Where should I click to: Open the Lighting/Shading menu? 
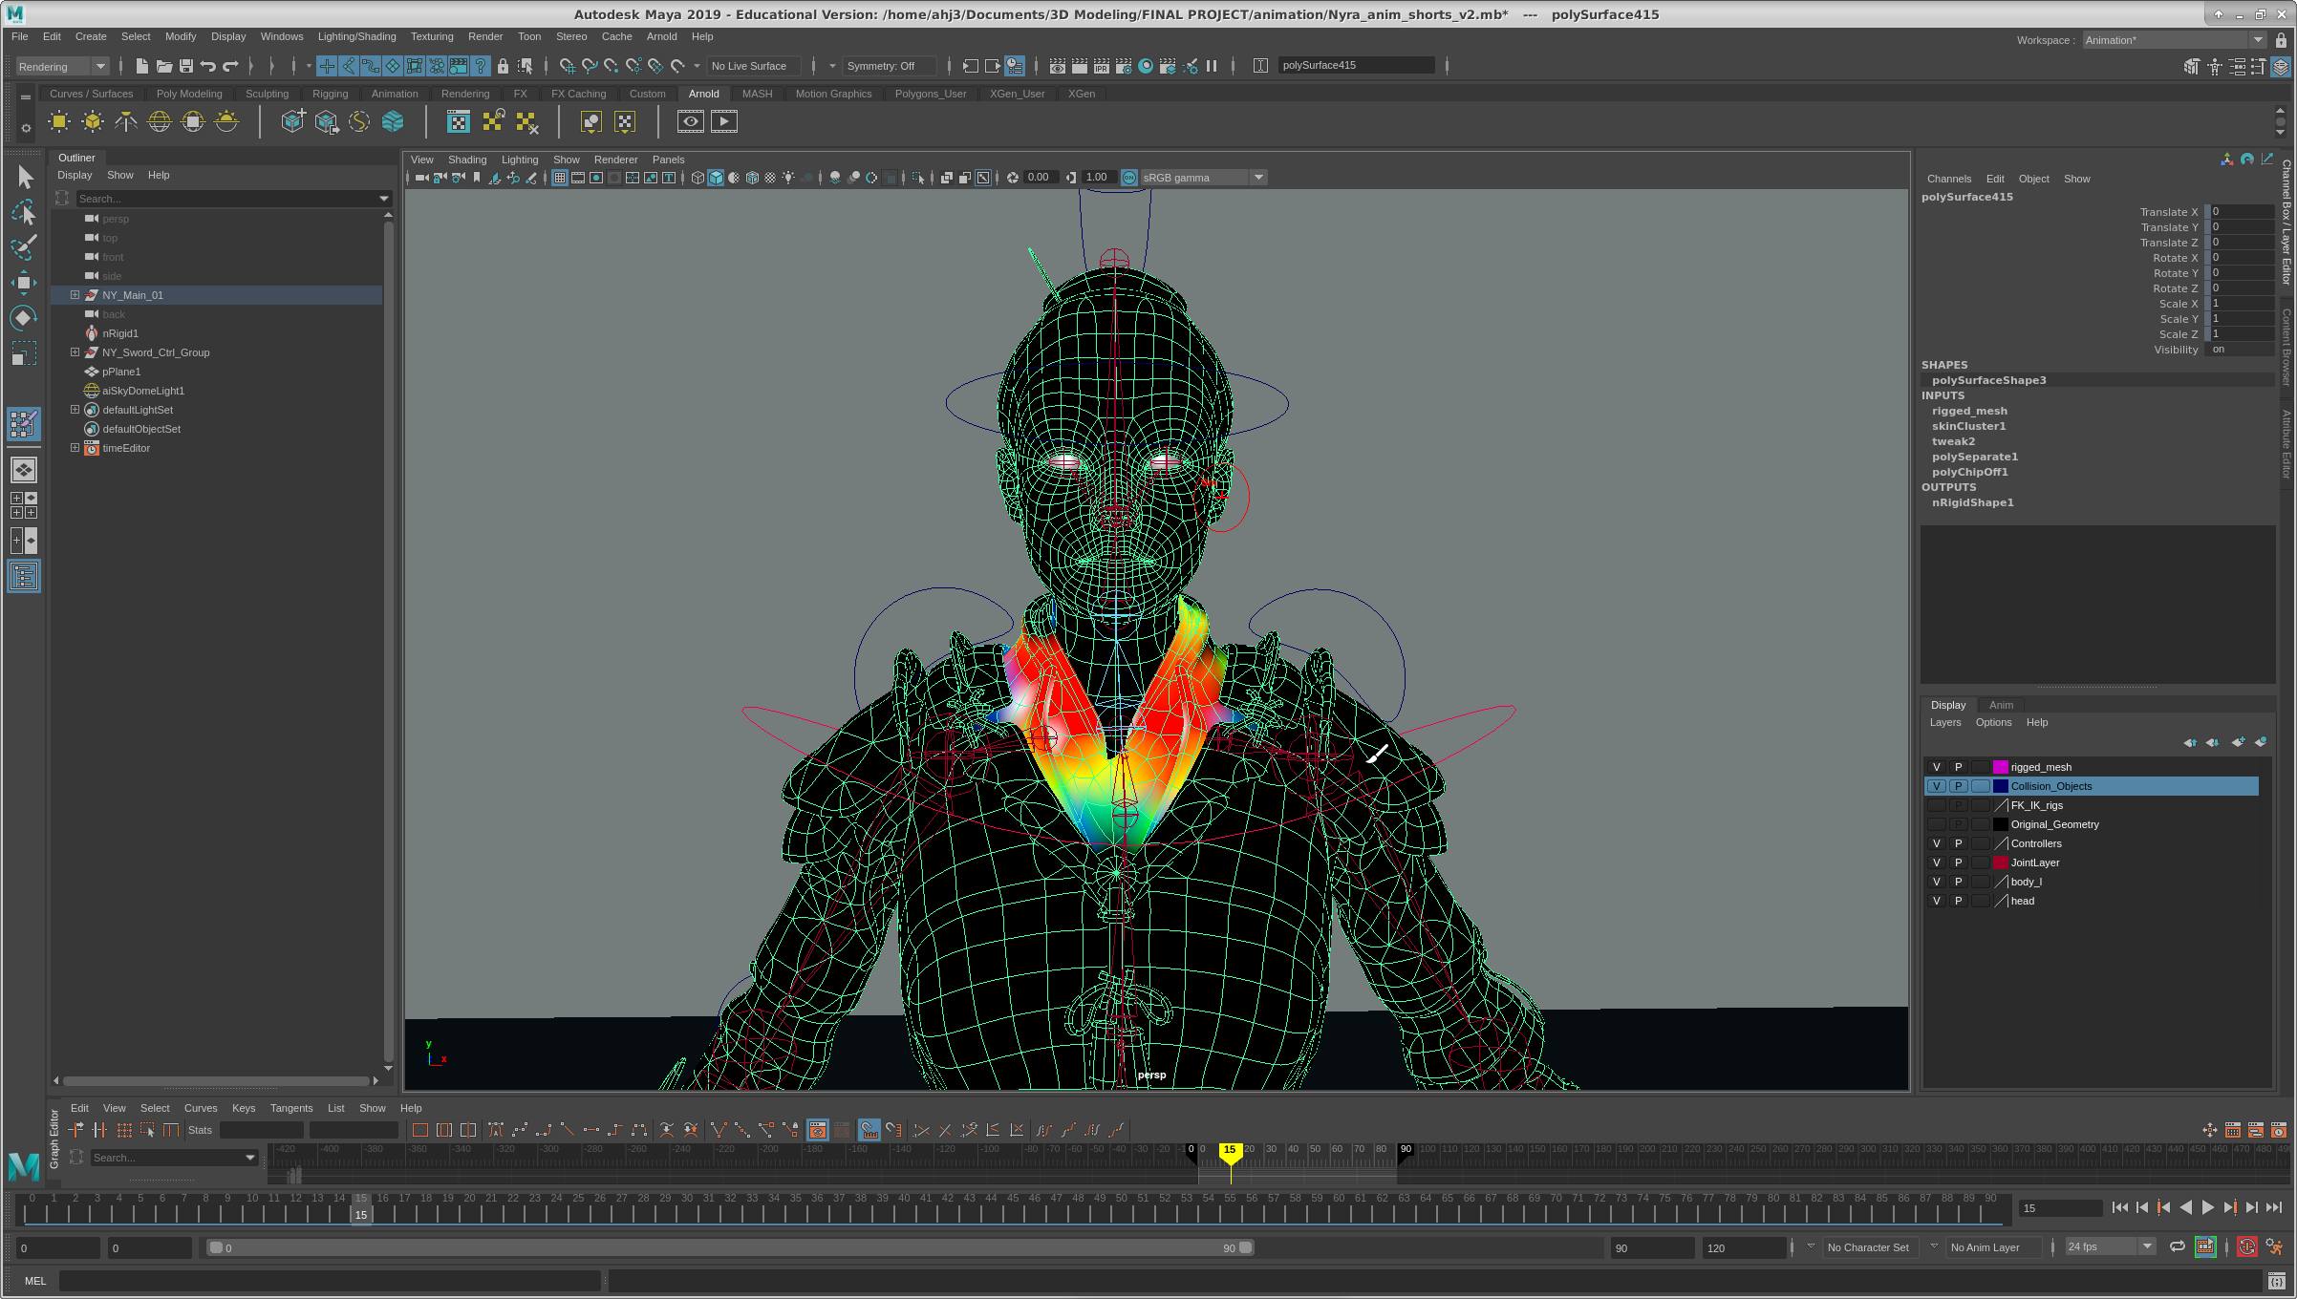click(356, 36)
